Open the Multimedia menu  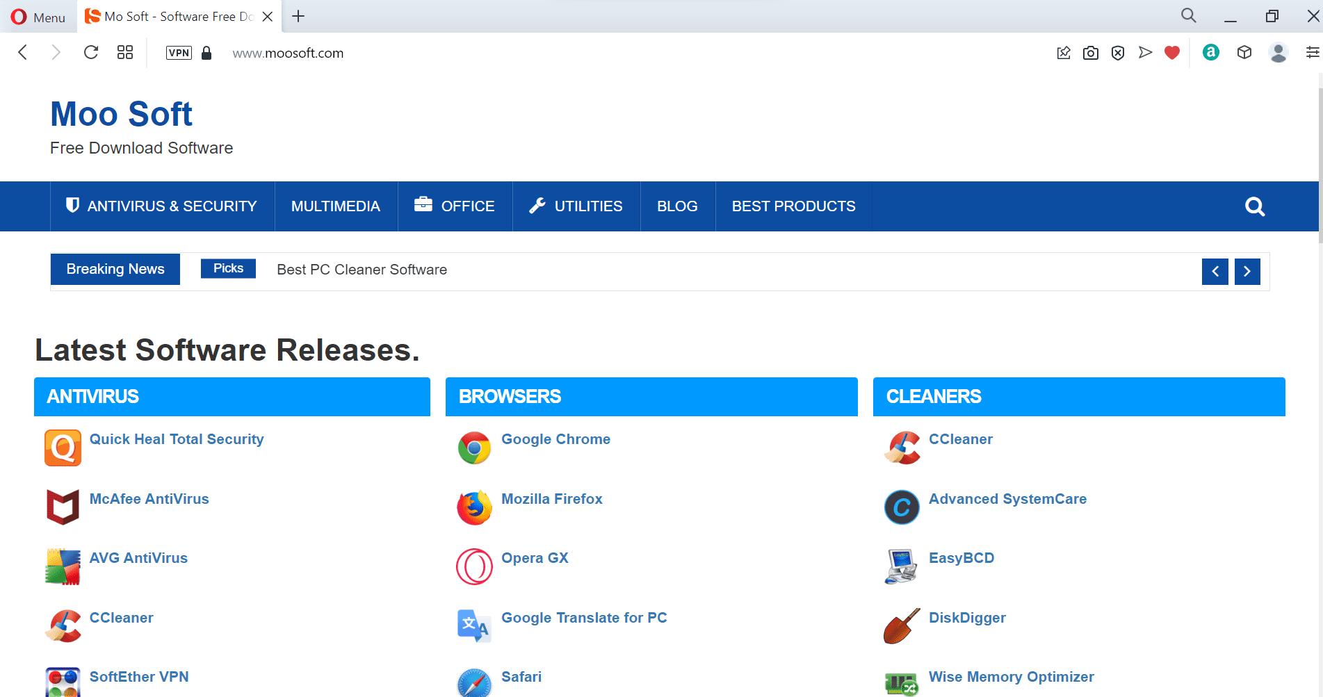(x=336, y=206)
